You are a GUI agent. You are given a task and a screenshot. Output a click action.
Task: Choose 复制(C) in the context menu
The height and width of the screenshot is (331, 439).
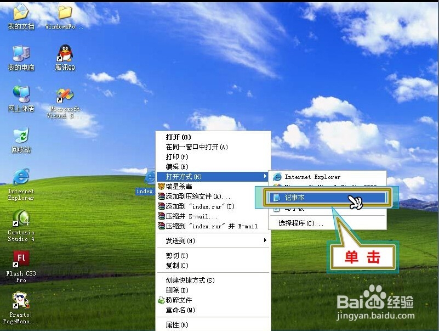click(x=213, y=265)
